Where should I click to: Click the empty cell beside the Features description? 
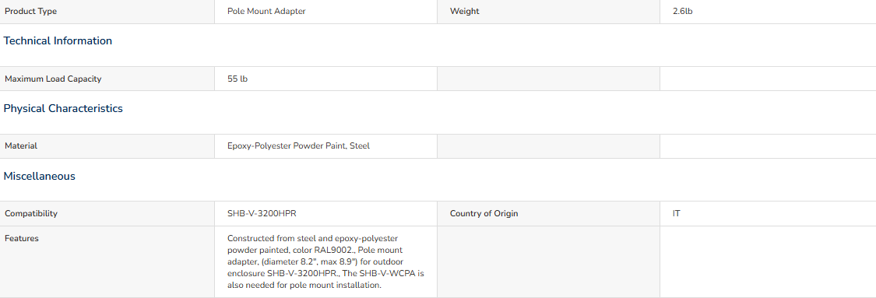pos(548,261)
